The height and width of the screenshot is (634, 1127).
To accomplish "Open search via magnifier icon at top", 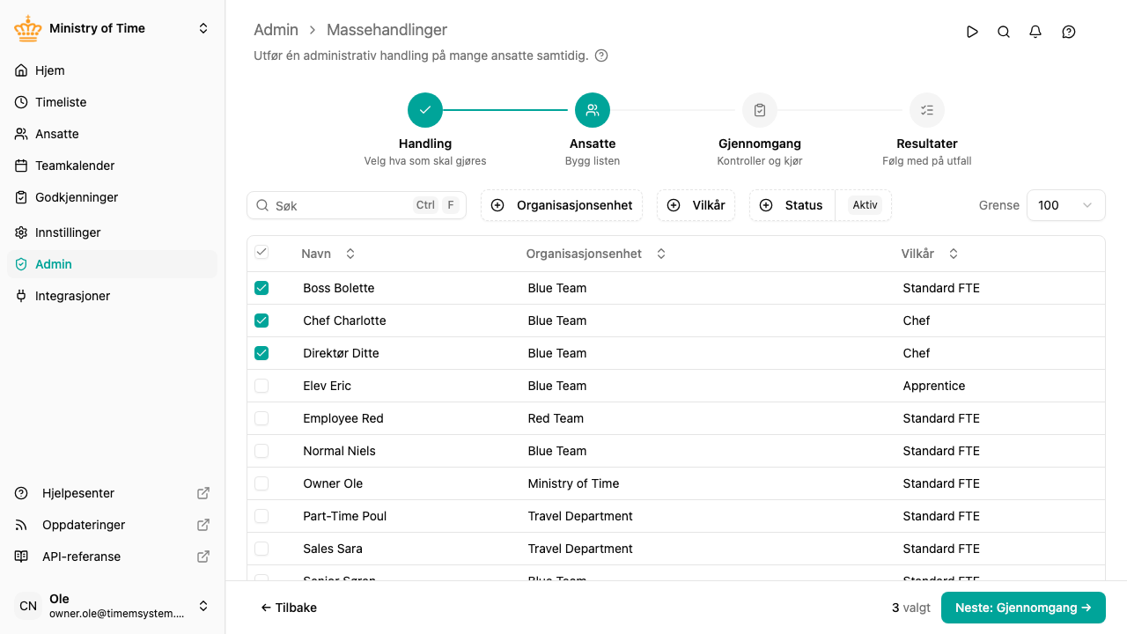I will [1004, 32].
